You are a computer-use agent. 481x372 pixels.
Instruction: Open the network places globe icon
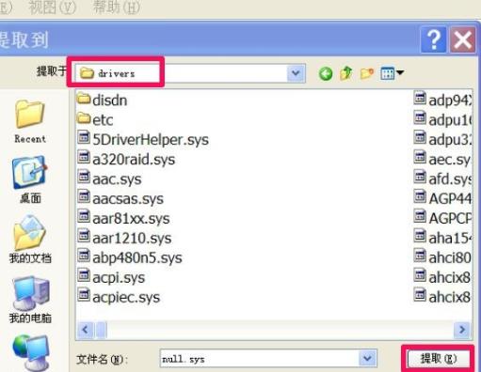31,352
